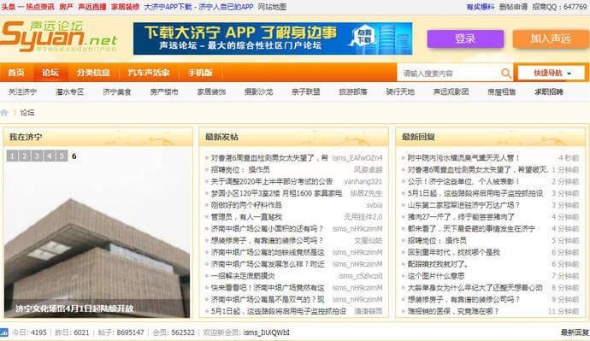Open reply 附中院内污水横流臭气熏天无人管
Screen dimensions: 590x341
pos(463,158)
